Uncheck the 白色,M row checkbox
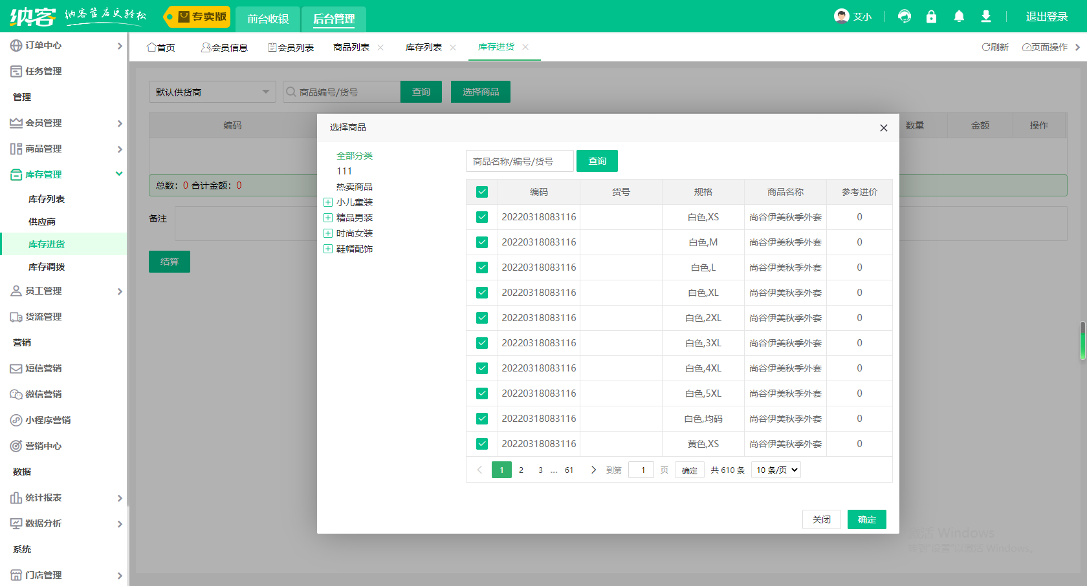 tap(482, 242)
